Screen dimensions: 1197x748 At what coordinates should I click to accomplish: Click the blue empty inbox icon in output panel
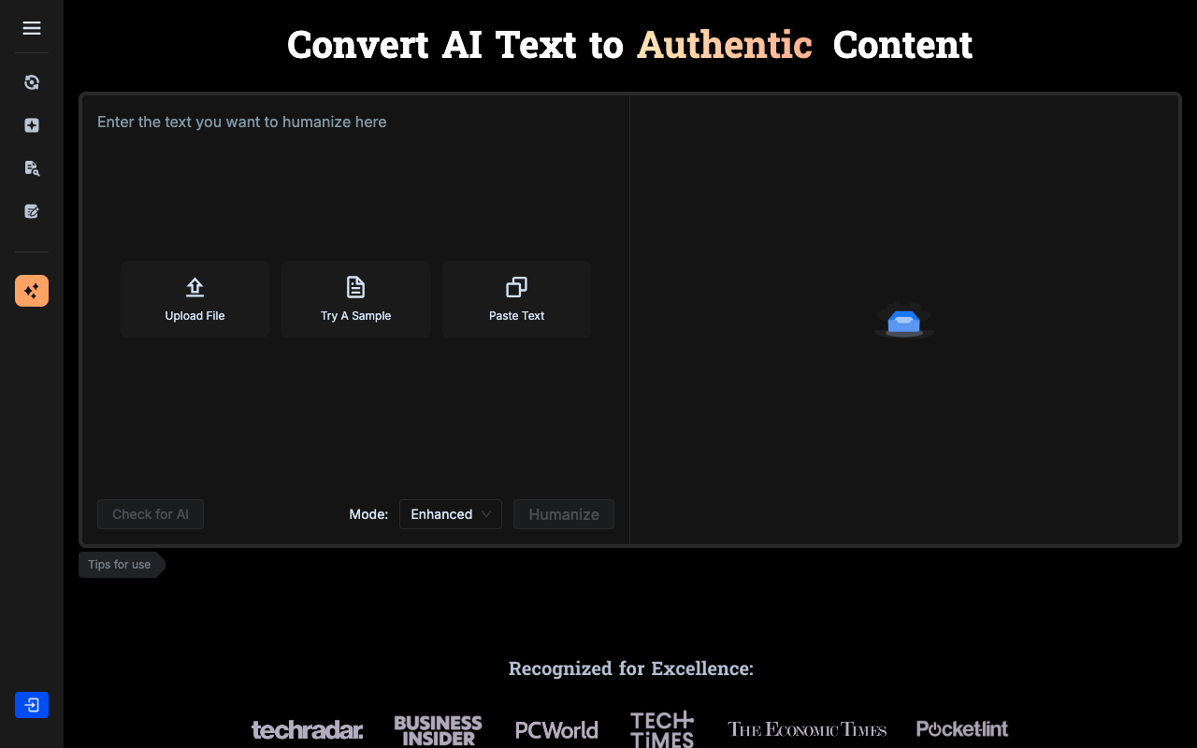click(x=903, y=321)
